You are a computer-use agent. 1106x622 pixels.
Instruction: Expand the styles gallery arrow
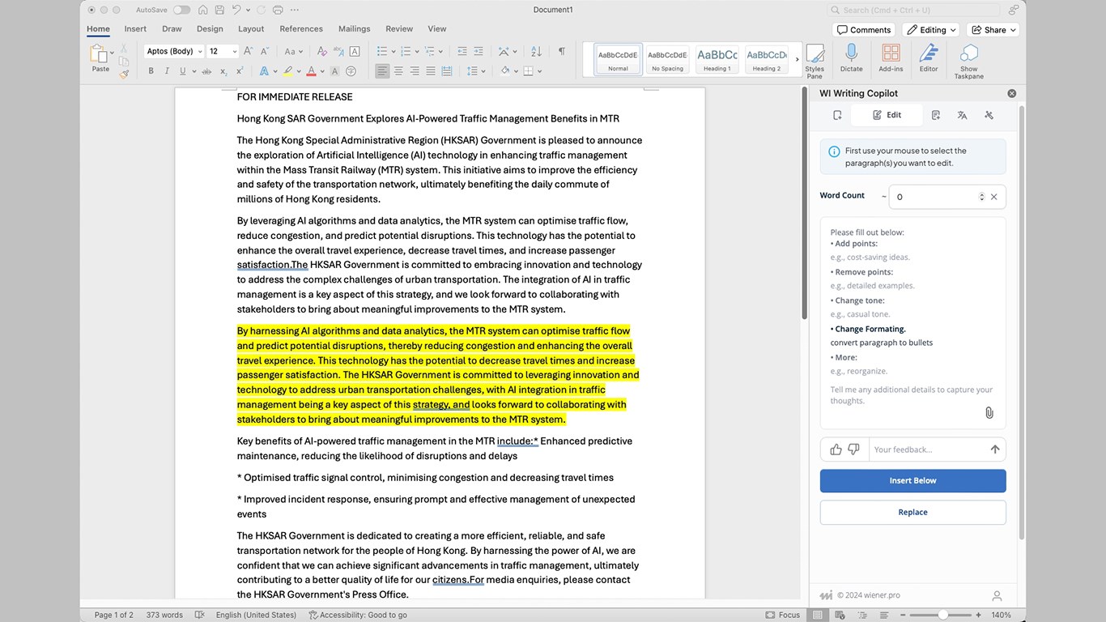(x=797, y=59)
